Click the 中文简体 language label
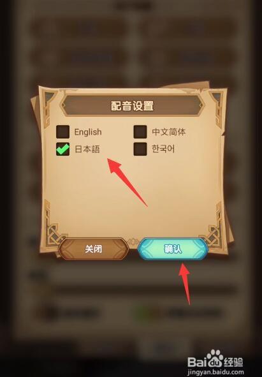The width and height of the screenshot is (262, 377). tap(169, 132)
